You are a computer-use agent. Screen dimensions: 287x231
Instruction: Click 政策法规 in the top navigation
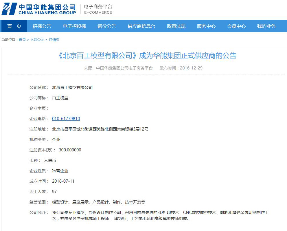click(x=176, y=26)
